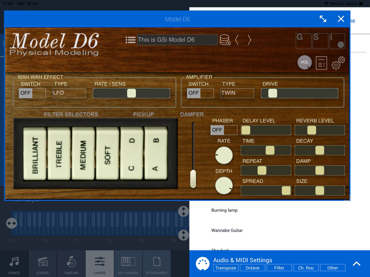This screenshot has height=277, width=370.
Task: Open the Scenes tab
Action: pos(43,264)
